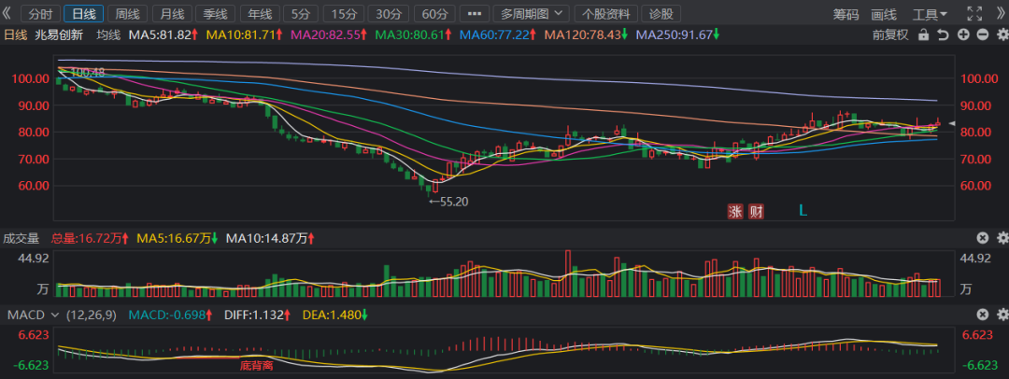Open main chart settings gear

[1002, 35]
